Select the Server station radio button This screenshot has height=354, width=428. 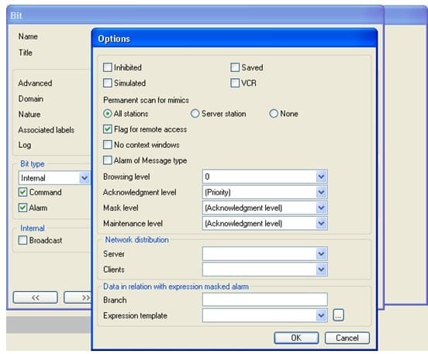[195, 114]
